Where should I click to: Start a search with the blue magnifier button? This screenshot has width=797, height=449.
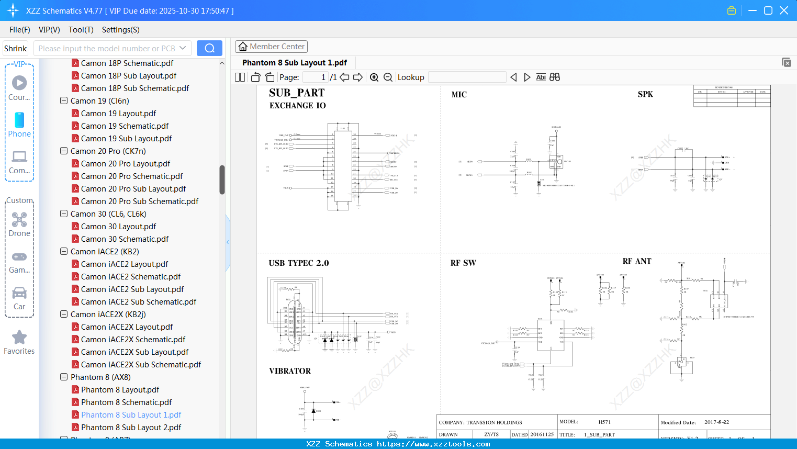click(209, 48)
